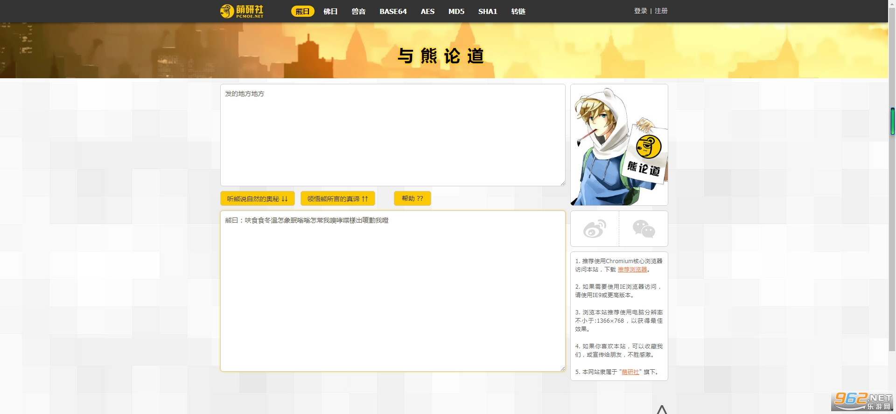
Task: Open the 兽音 navigation item
Action: point(358,11)
